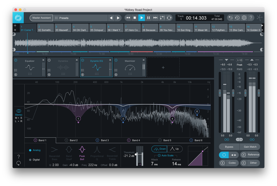Go to previous preset arrow

coord(111,18)
